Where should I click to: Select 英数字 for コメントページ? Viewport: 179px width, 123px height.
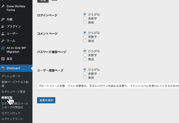coord(85,37)
